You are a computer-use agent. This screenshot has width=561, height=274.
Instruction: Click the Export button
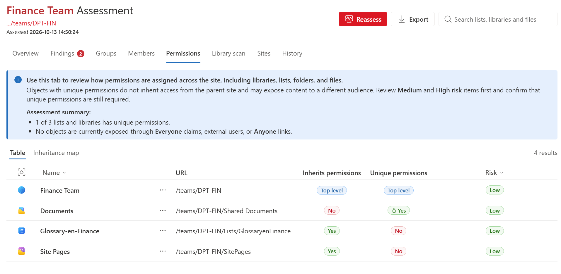click(x=412, y=19)
